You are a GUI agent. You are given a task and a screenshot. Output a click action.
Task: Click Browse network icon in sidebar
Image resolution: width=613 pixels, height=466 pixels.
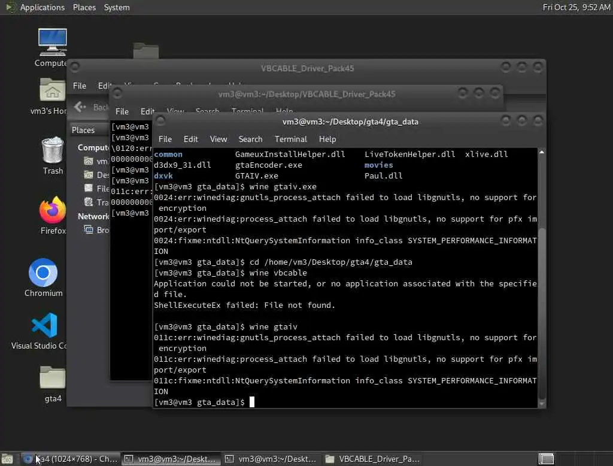89,229
